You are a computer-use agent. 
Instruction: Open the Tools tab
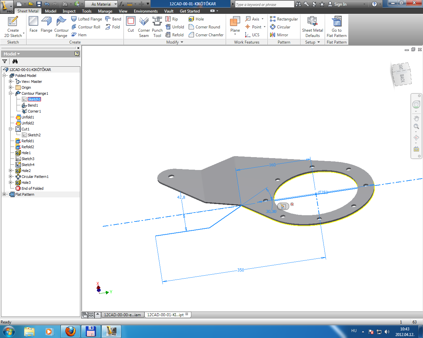pyautogui.click(x=87, y=11)
